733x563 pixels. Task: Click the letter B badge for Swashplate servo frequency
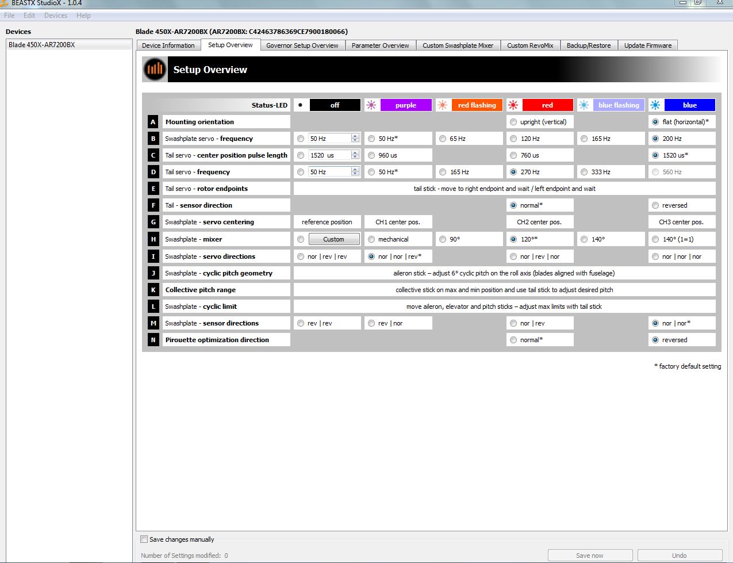click(153, 139)
